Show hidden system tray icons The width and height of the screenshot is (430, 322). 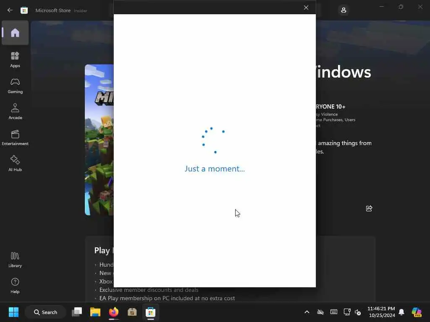(307, 312)
